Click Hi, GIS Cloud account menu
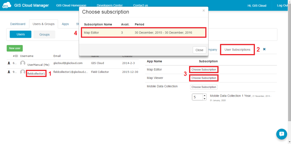Viewport: 291px width, 144px height. tap(257, 5)
